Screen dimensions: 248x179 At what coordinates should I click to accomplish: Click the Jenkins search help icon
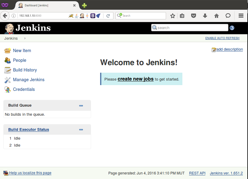pos(232,28)
